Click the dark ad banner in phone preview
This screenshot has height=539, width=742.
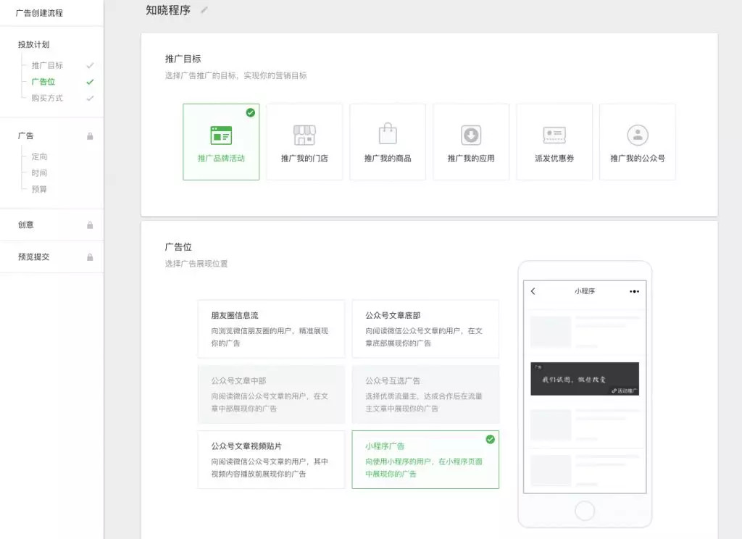point(584,379)
